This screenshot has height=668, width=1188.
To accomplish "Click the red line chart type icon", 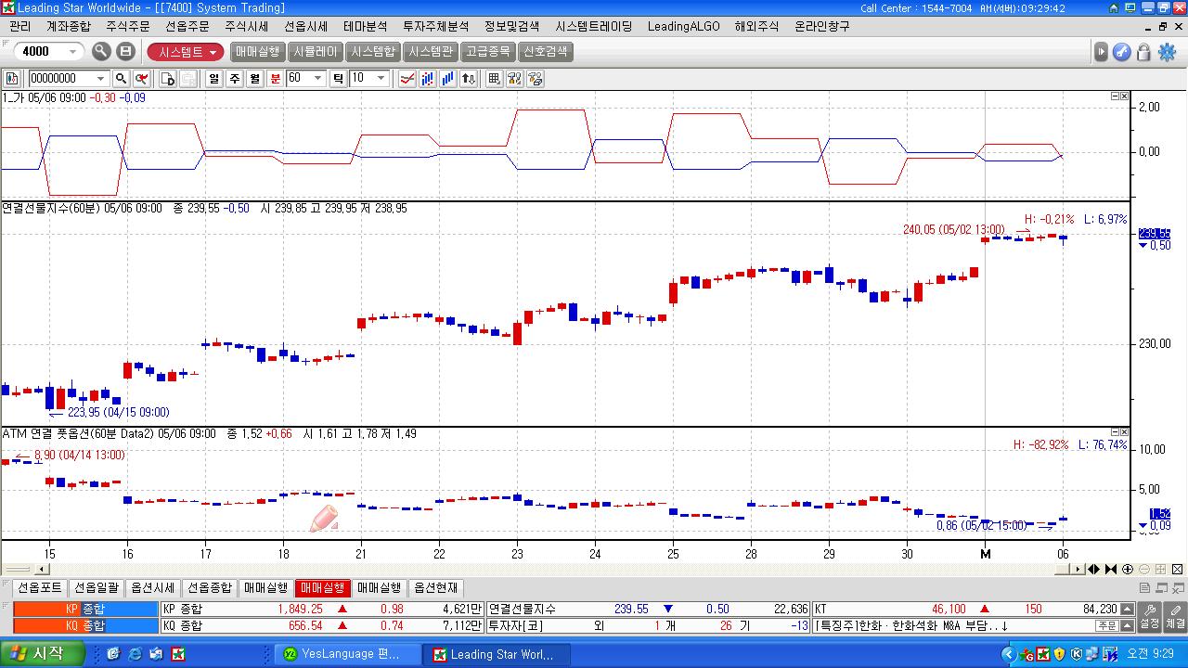I will tap(407, 79).
